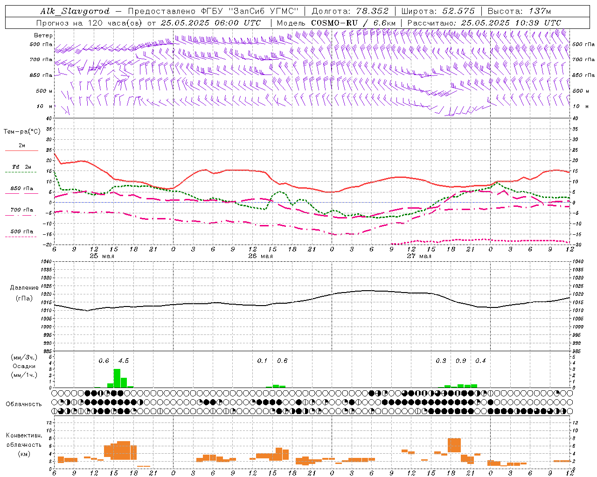The width and height of the screenshot is (597, 477).
Task: Click the 27 мая date label
Action: click(419, 256)
